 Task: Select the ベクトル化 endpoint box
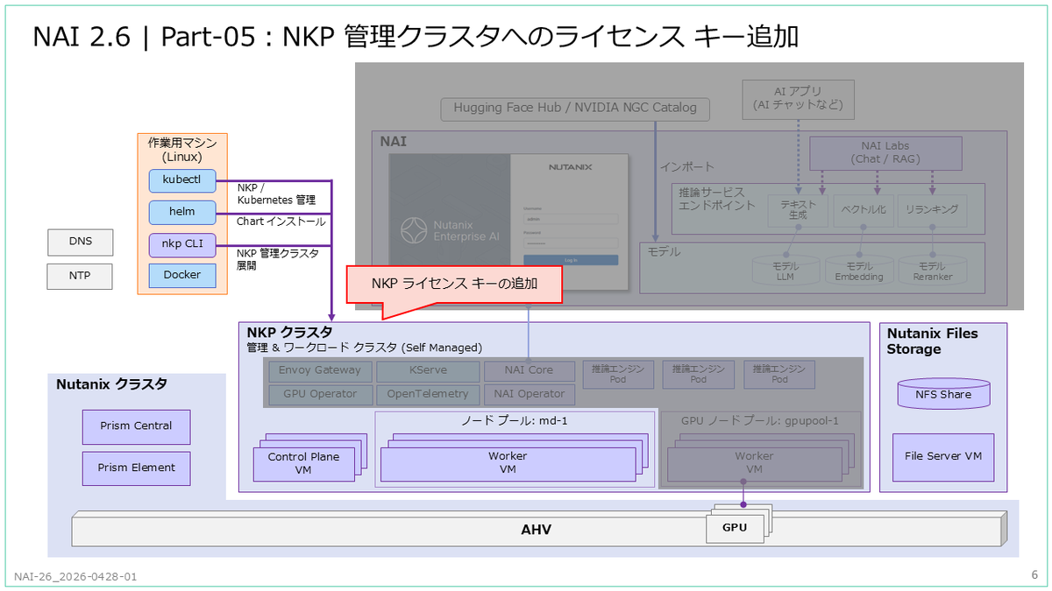coord(863,210)
